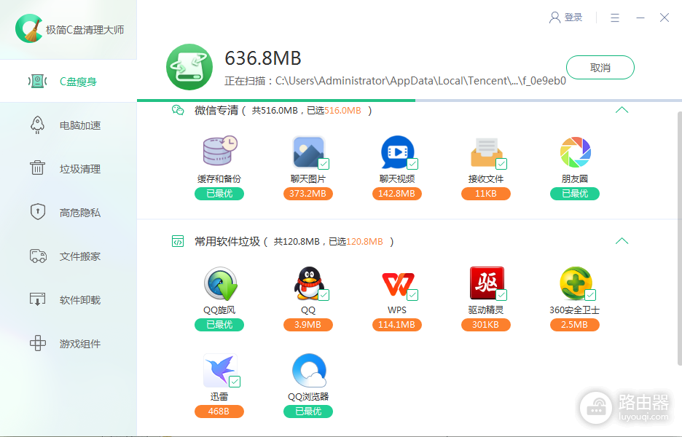The image size is (682, 437).
Task: Click the 迅雷 bird icon
Action: (221, 371)
